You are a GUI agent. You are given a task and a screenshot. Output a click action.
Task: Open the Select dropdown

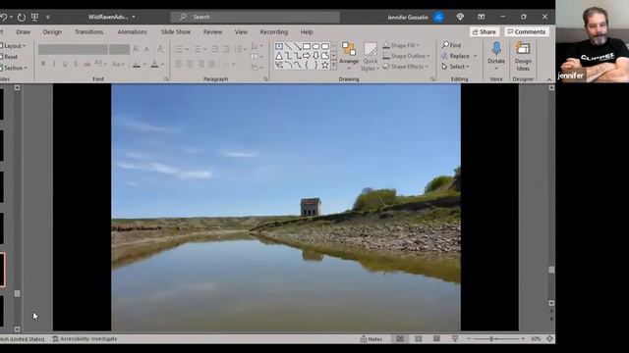[455, 67]
